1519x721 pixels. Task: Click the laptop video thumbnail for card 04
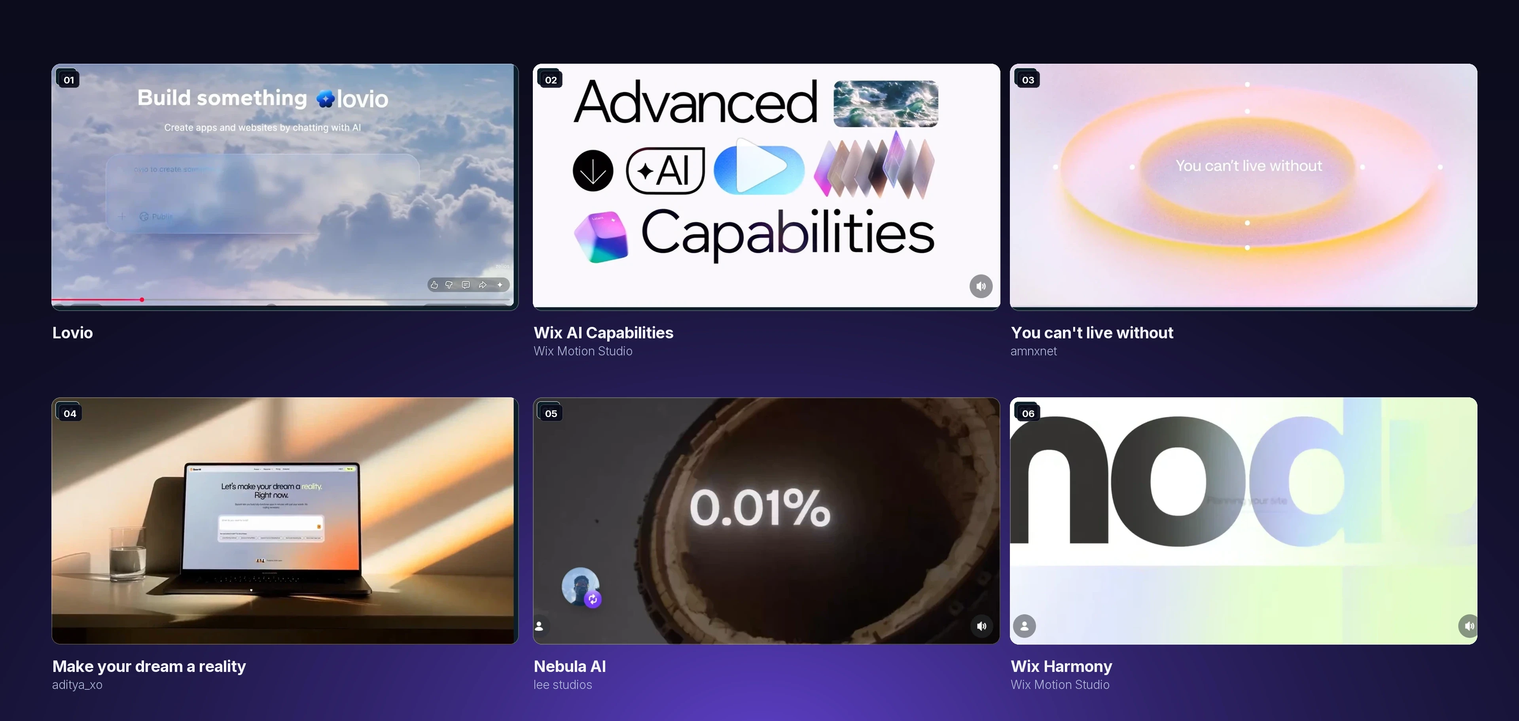tap(285, 520)
